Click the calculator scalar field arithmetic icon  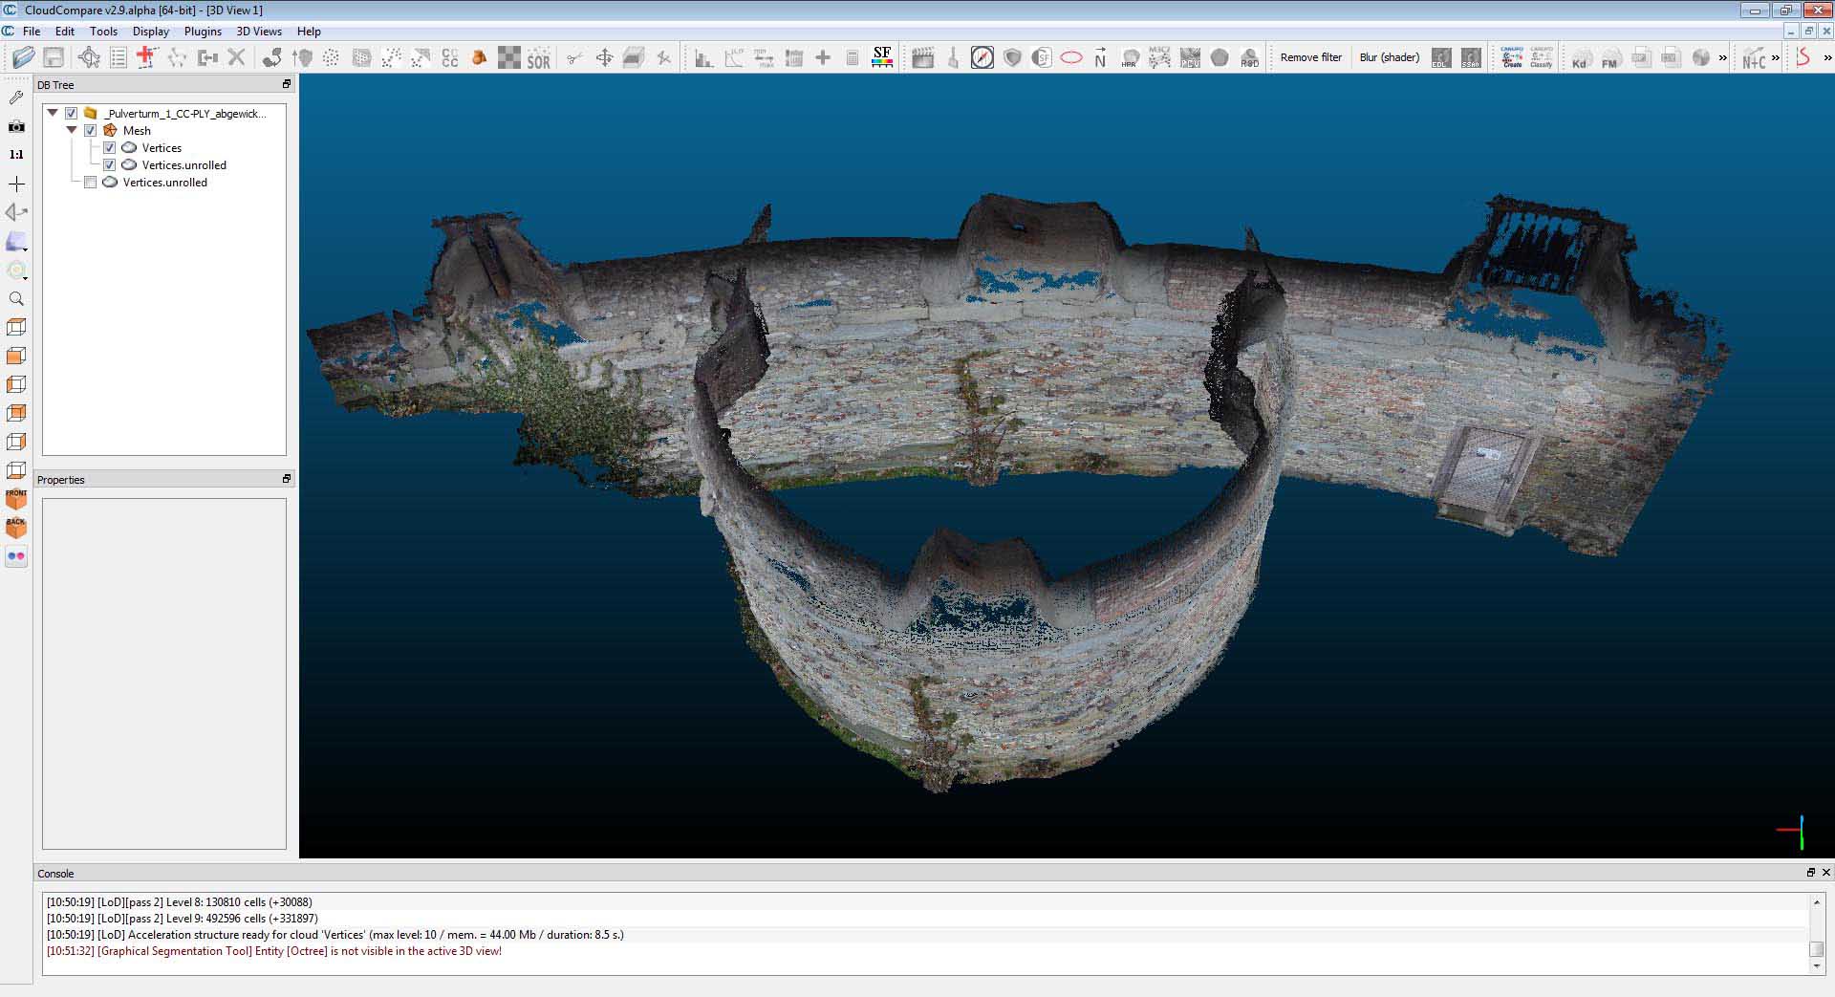tap(853, 58)
